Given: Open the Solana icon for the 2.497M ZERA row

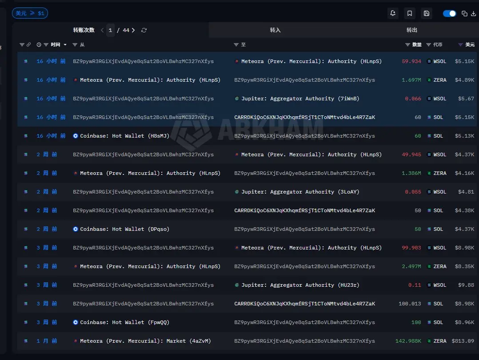Looking at the screenshot, I should [26, 266].
